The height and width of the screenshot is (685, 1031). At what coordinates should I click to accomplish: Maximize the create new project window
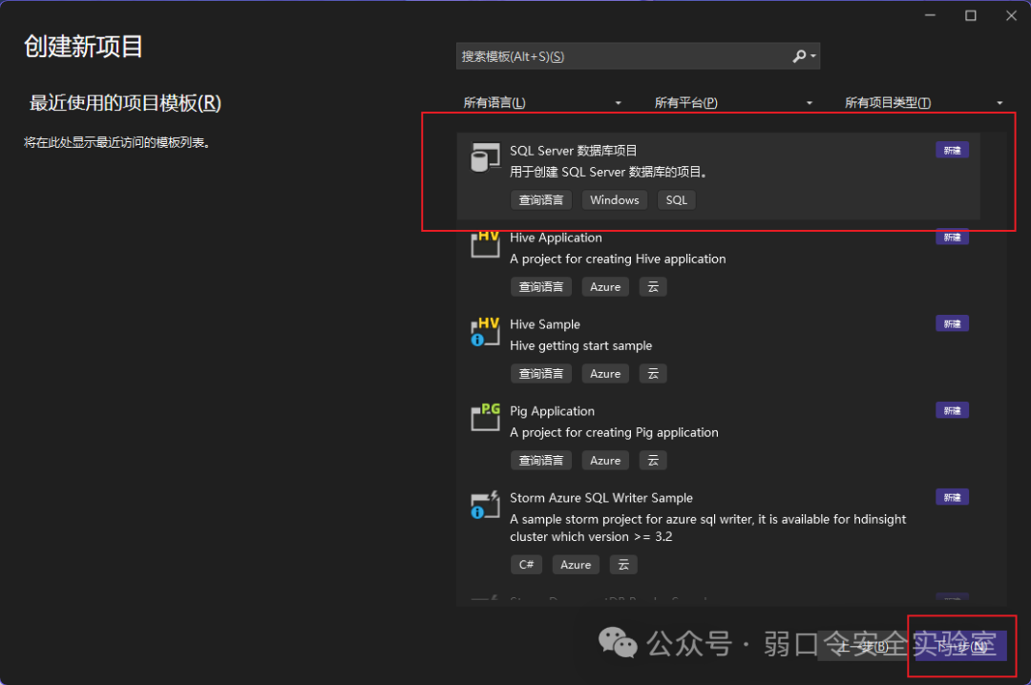(x=971, y=16)
